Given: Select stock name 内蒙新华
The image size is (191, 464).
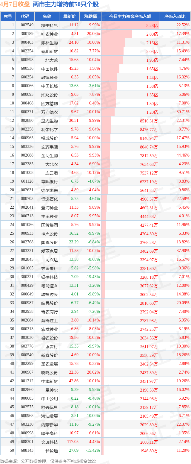Looking at the screenshot, I should (50, 425).
